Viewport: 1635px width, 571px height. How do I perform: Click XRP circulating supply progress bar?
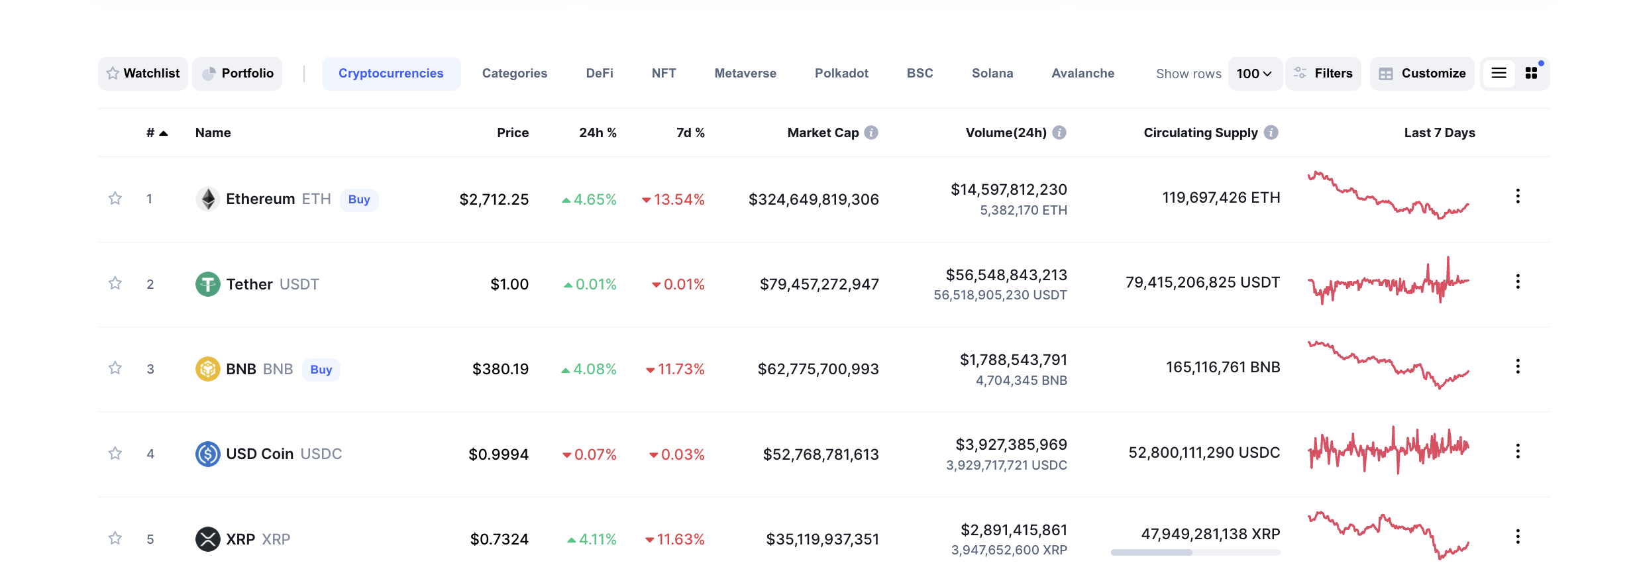pyautogui.click(x=1195, y=552)
